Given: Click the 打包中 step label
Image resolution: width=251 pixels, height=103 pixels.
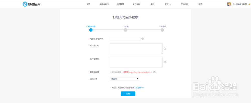Looking at the screenshot, I should pos(125,27).
